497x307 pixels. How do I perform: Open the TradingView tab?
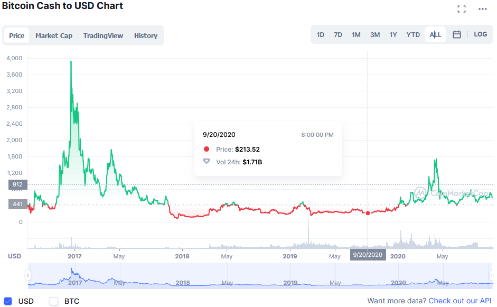coord(103,35)
